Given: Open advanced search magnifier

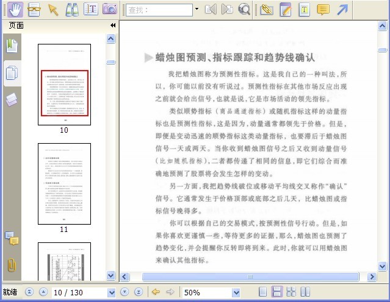Looking at the screenshot, I should pyautogui.click(x=244, y=10).
